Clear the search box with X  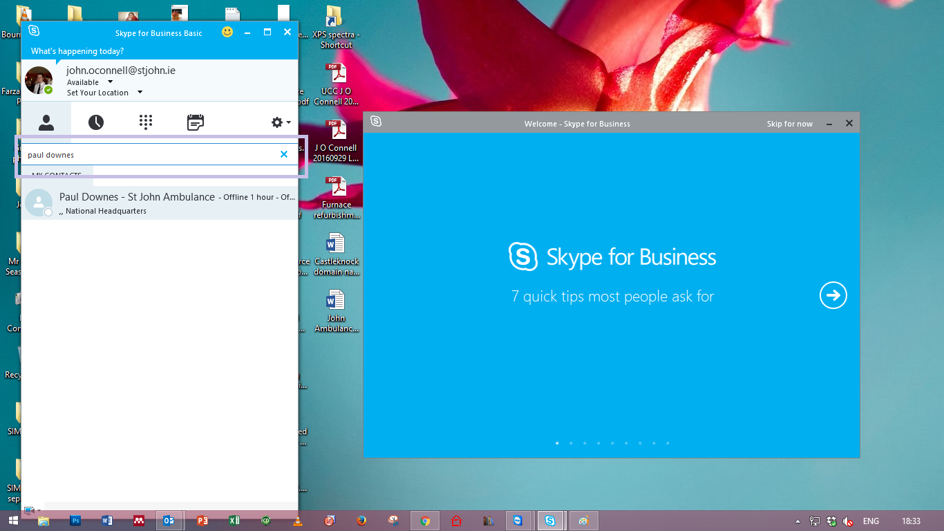click(x=284, y=154)
